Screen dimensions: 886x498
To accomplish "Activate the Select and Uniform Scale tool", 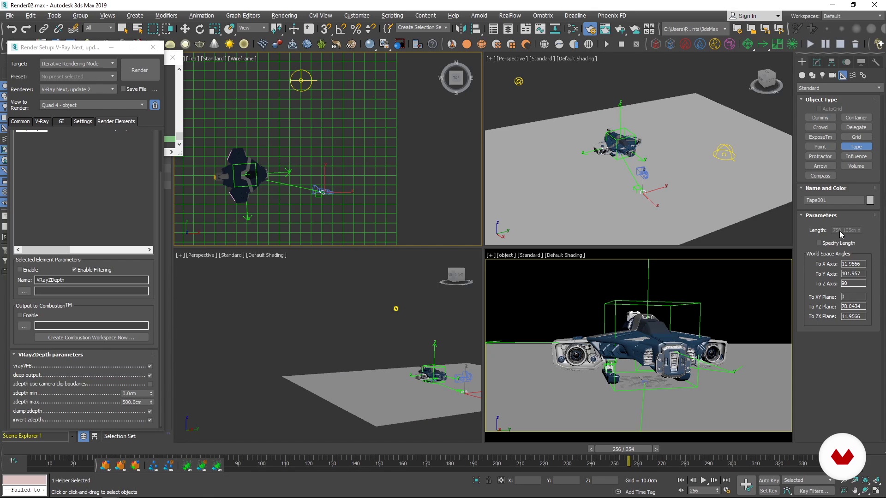I will 214,29.
